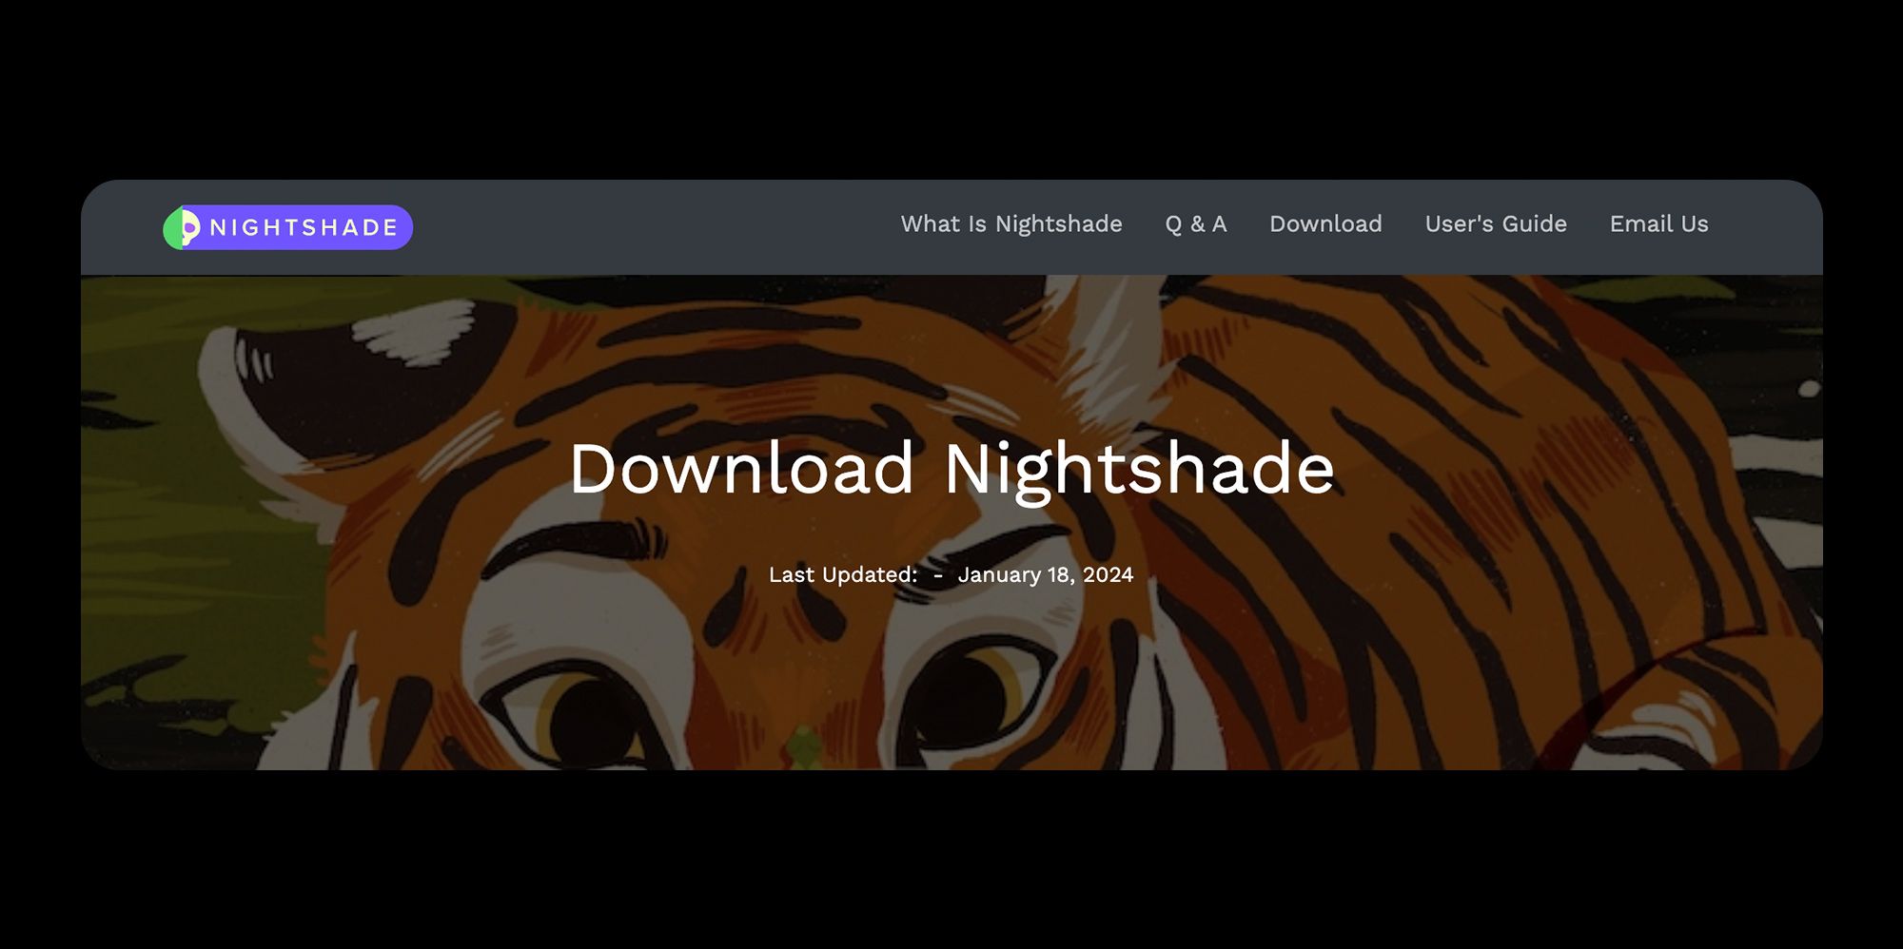
Task: Click the Nightshade logo badge
Action: click(x=287, y=227)
